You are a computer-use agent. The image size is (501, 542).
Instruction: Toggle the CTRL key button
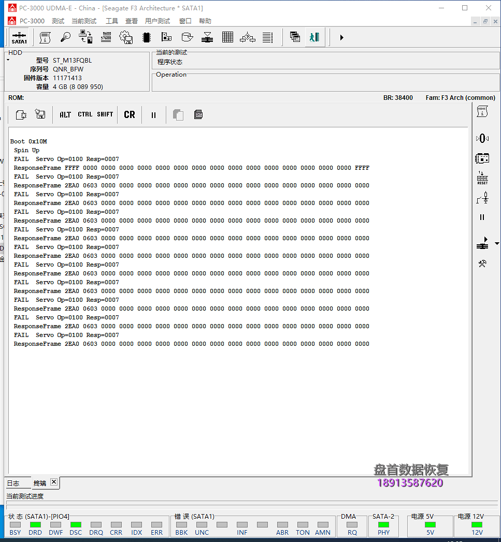[x=85, y=114]
